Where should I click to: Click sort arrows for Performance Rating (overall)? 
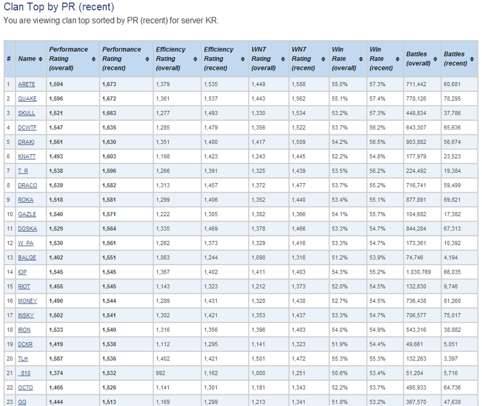(x=93, y=59)
